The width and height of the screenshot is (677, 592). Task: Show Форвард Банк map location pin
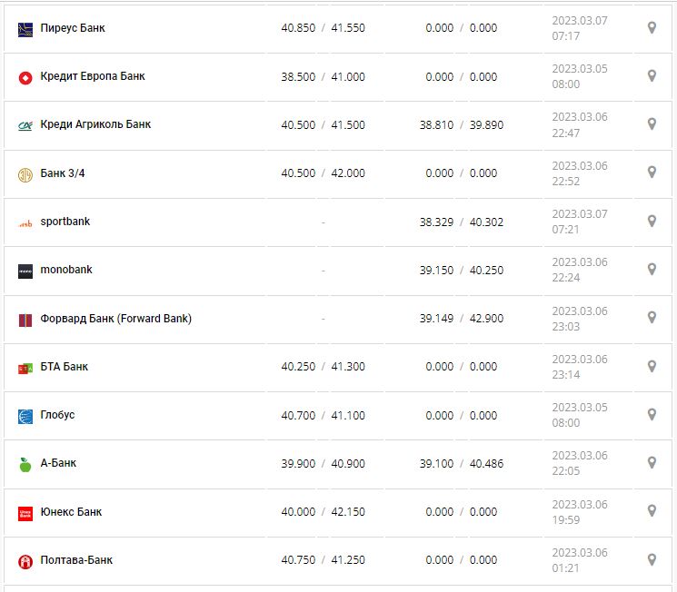coord(652,318)
